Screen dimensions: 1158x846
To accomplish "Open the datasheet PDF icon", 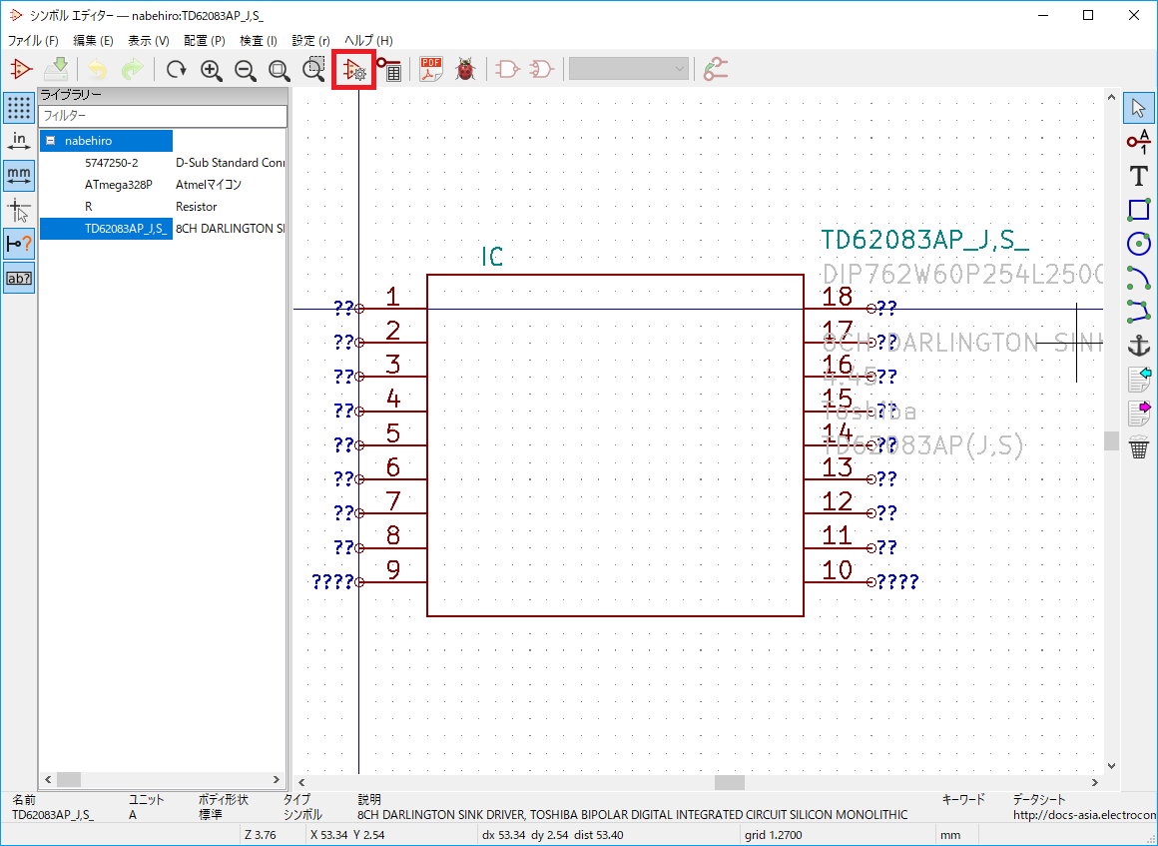I will (431, 70).
